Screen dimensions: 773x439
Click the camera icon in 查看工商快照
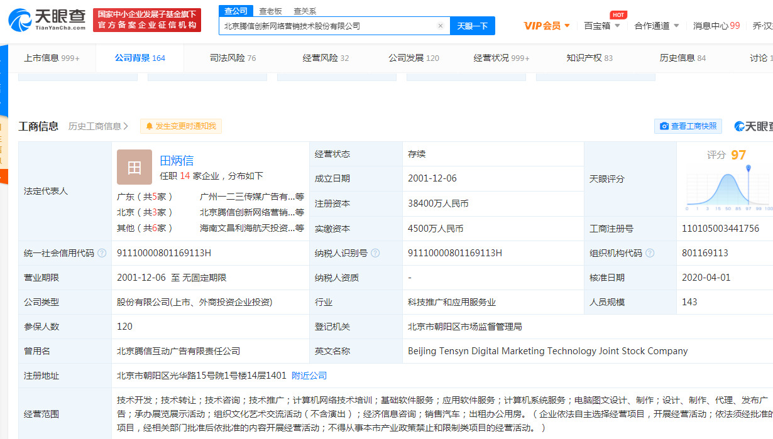click(664, 126)
